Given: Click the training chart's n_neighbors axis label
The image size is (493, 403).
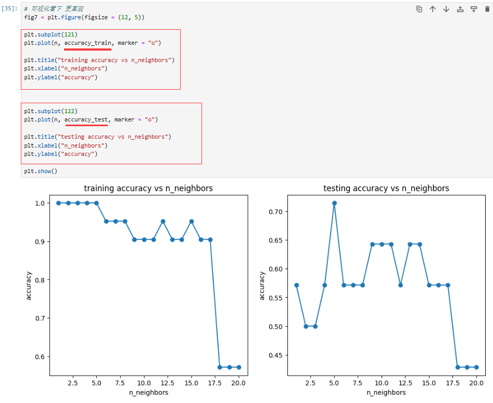Looking at the screenshot, I should click(x=148, y=392).
